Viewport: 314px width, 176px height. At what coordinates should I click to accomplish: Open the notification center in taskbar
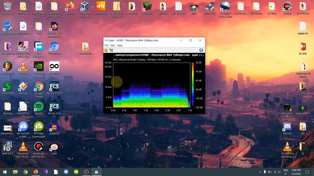(x=307, y=172)
